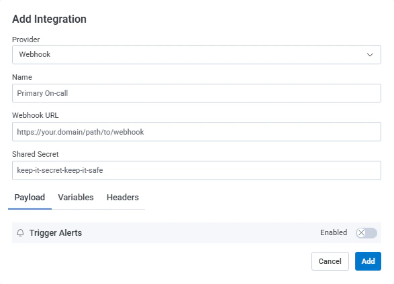The width and height of the screenshot is (394, 284).
Task: Click the Add Integration heading
Action: click(49, 19)
